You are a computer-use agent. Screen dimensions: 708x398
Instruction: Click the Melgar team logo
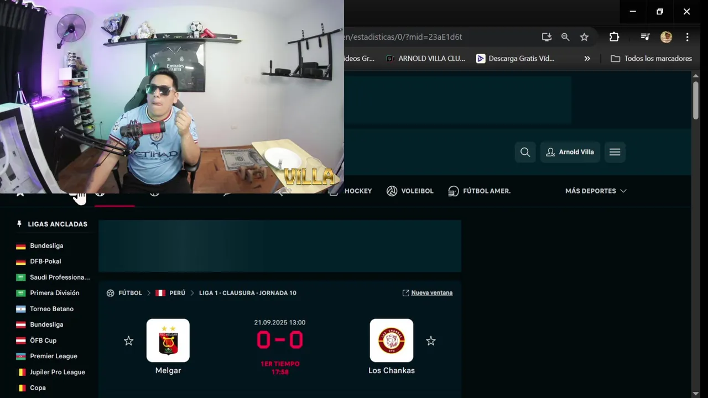point(168,341)
